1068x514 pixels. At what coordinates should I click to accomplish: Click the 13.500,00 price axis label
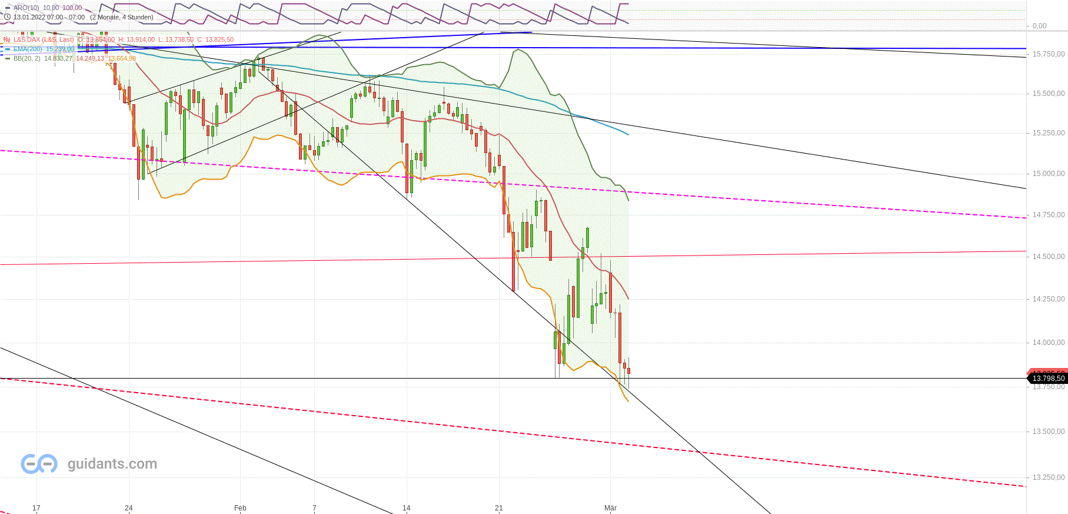[x=1049, y=432]
